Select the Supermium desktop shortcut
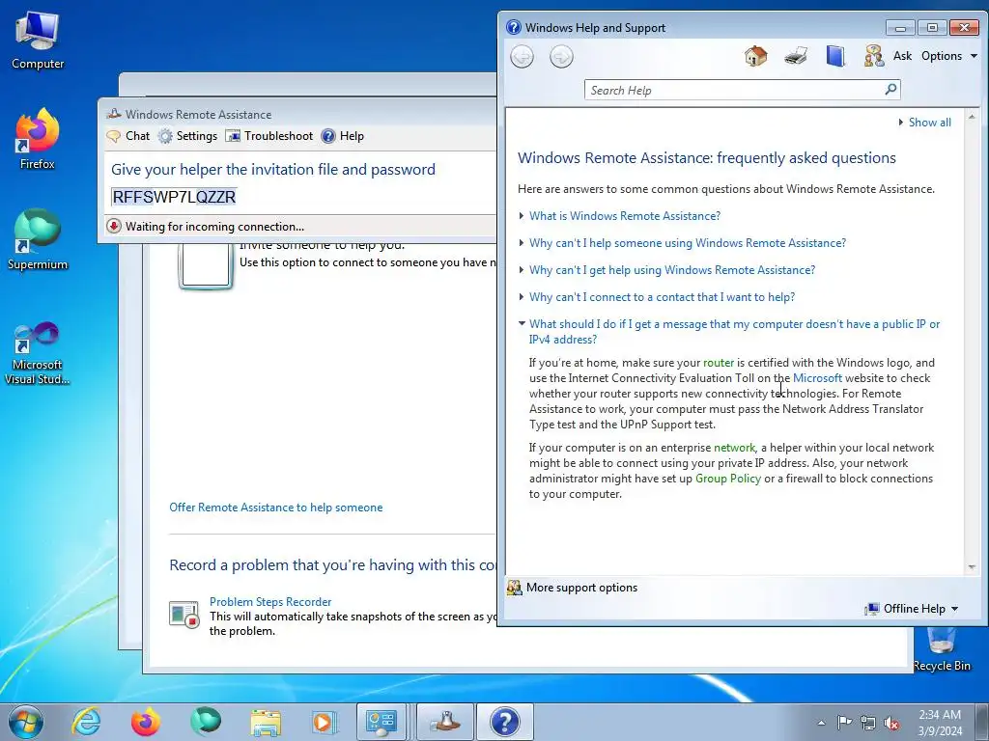 pos(38,240)
